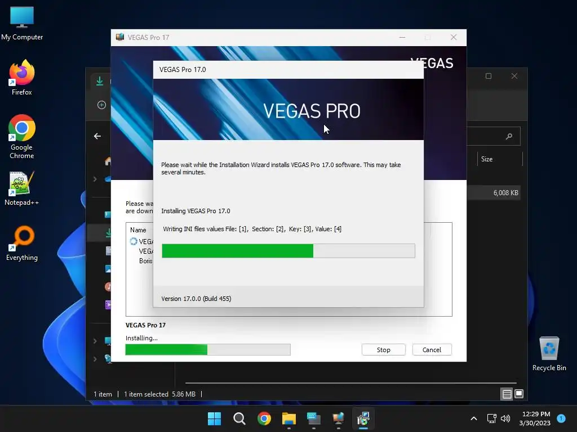Close the VEGAS Pro 17 window
Viewport: 577px width, 432px height.
[454, 37]
